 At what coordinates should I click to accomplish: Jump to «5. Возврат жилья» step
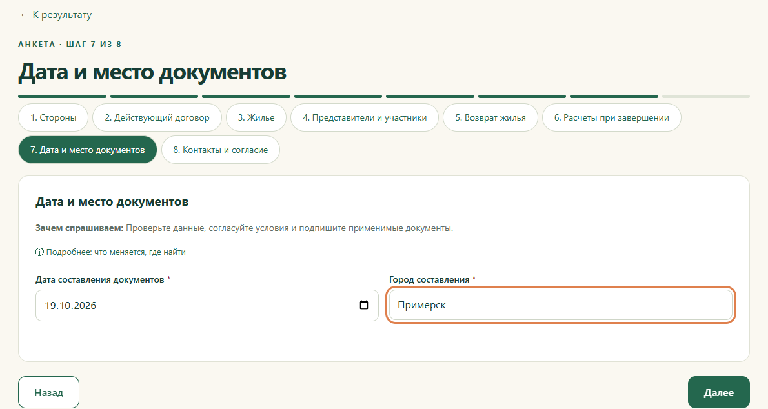pos(490,117)
